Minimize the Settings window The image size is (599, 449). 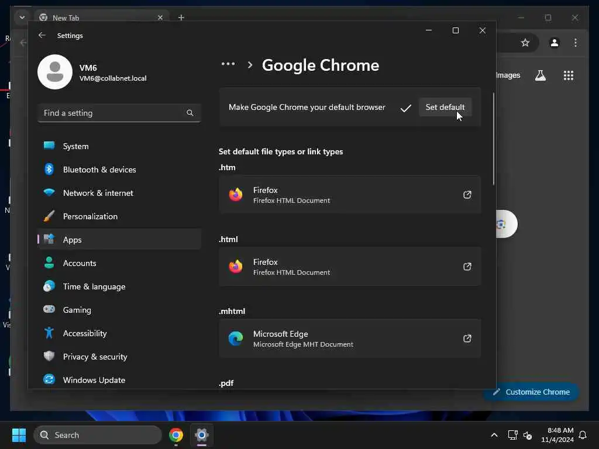tap(429, 30)
